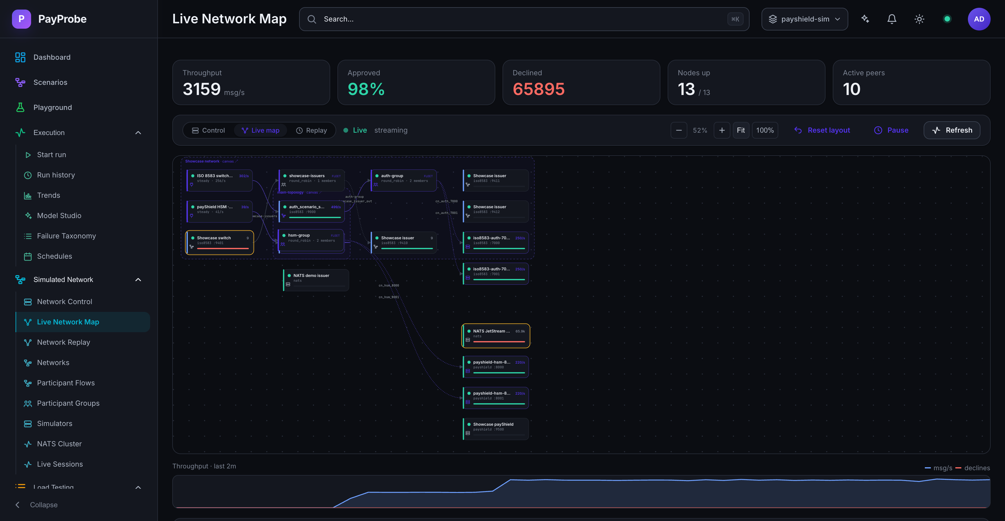Open Showcase network canvas link

tap(211, 161)
